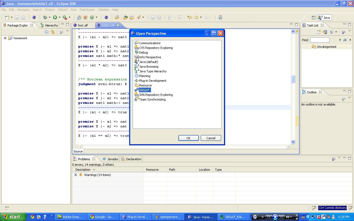The height and width of the screenshot is (221, 354).
Task: Open the SASyLF menu in menu bar
Action: point(63,10)
